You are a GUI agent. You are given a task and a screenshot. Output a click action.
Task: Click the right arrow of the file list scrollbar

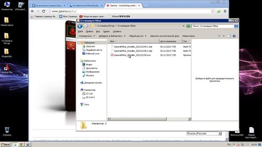coord(189,119)
